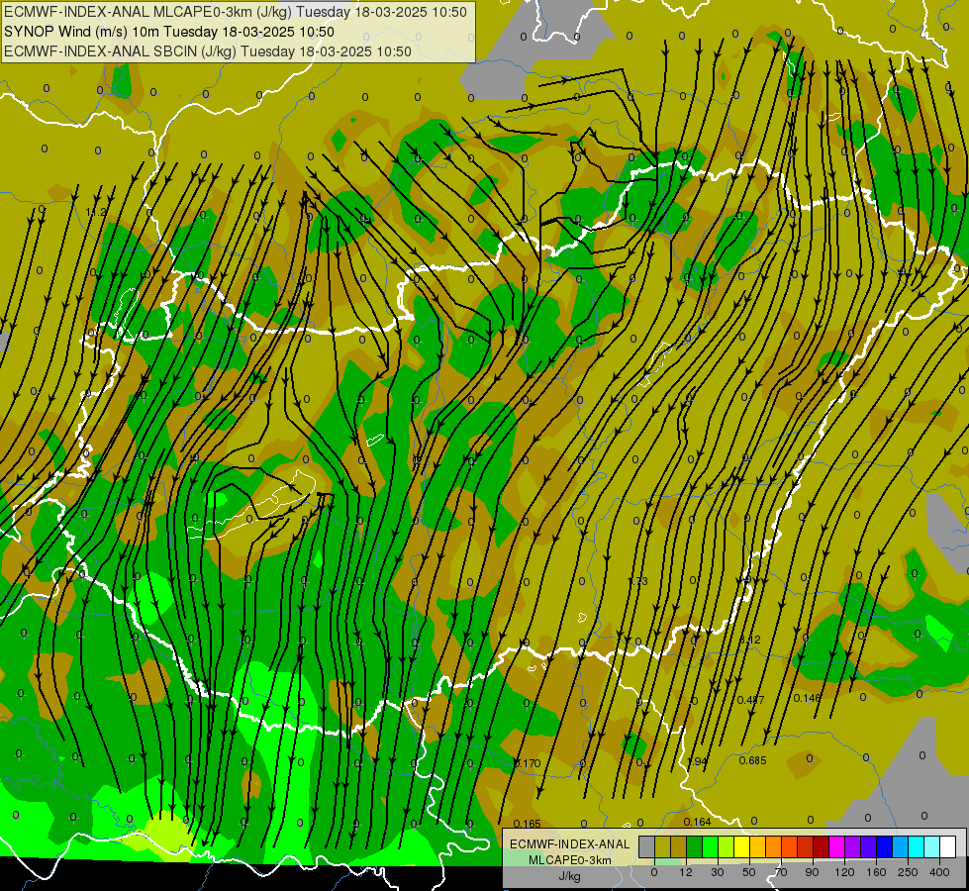
Task: Click the cyan swatch right of 250
Action: (x=917, y=846)
